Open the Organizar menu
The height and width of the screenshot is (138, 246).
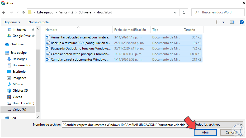click(x=12, y=22)
